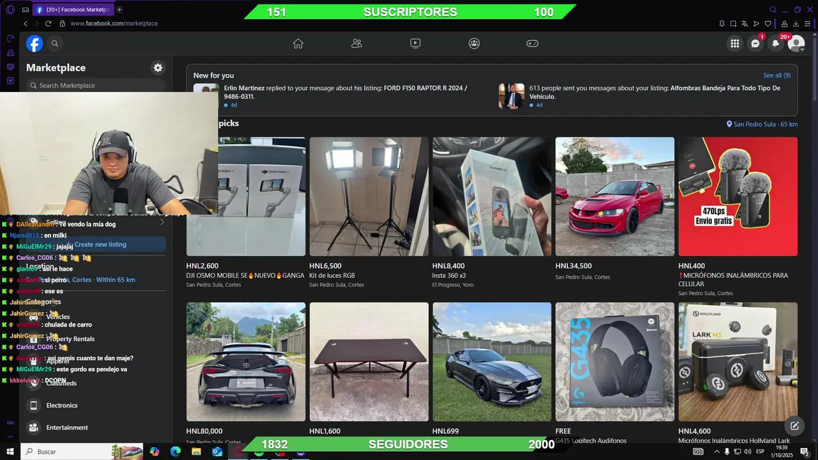Click the Search Marketplace field
This screenshot has width=818, height=460.
[x=96, y=85]
